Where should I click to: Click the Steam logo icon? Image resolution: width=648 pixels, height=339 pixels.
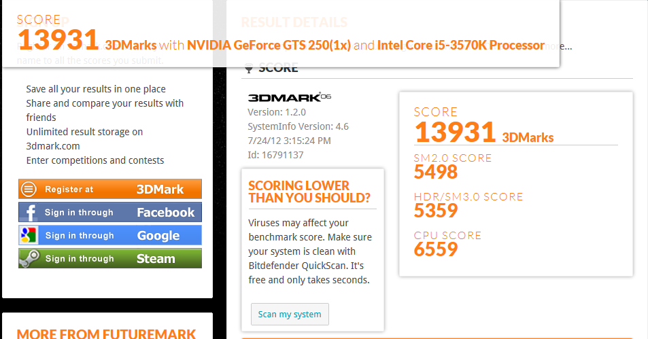pyautogui.click(x=30, y=258)
